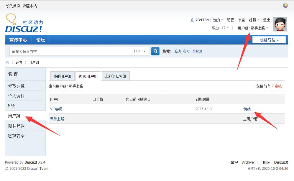Image resolution: width=294 pixels, height=181 pixels.
Task: Click the home icon in breadcrumb
Action: (7, 62)
